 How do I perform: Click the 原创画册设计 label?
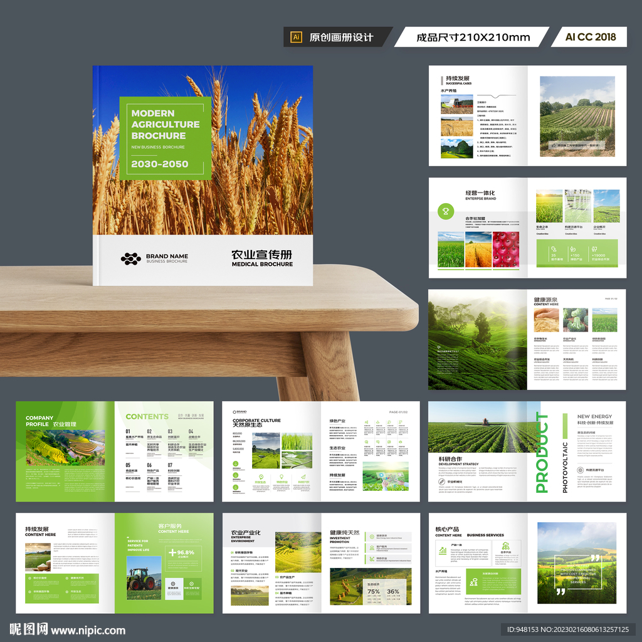341,37
